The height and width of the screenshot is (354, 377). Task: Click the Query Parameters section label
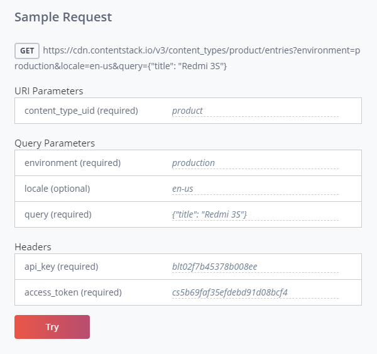[55, 143]
